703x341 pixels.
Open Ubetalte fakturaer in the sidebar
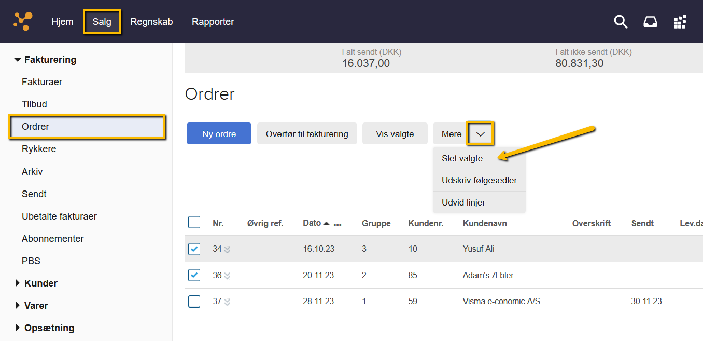(59, 216)
